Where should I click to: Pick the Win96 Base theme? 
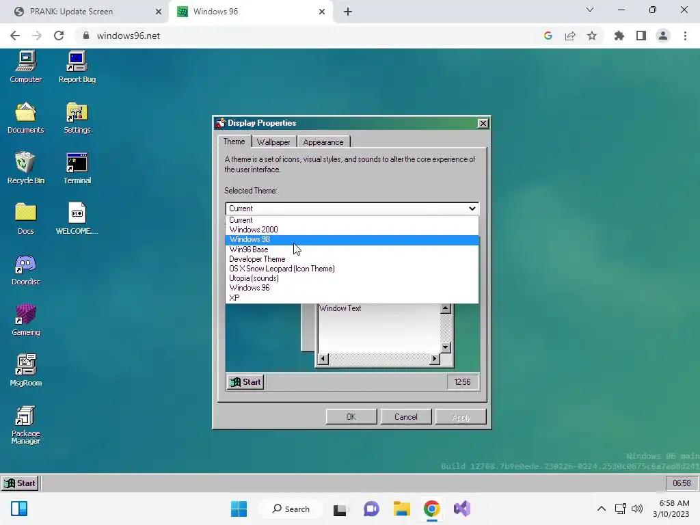pos(352,250)
